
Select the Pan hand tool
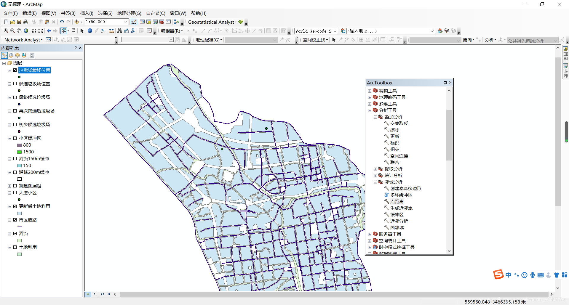pos(19,31)
